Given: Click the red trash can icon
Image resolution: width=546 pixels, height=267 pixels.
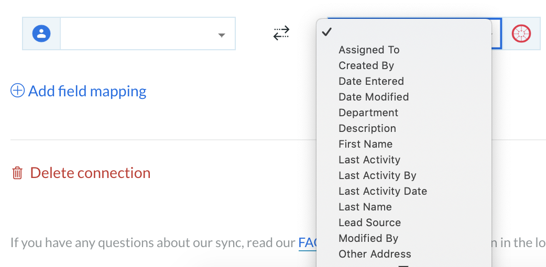Looking at the screenshot, I should click(x=17, y=173).
